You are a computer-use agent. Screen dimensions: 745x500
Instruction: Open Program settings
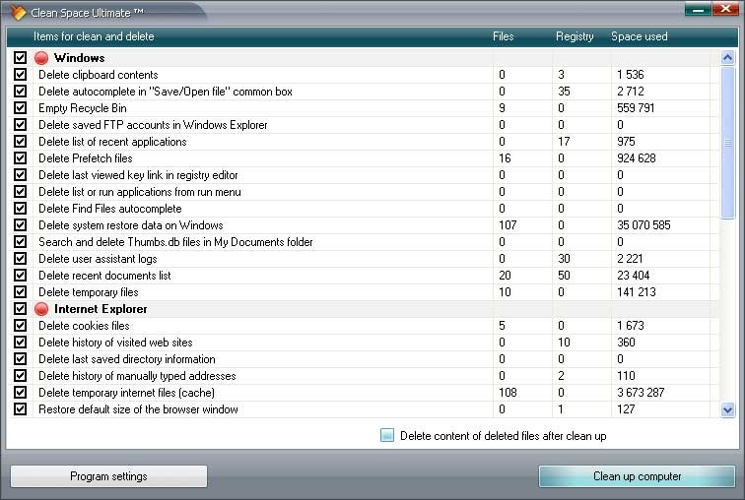108,476
